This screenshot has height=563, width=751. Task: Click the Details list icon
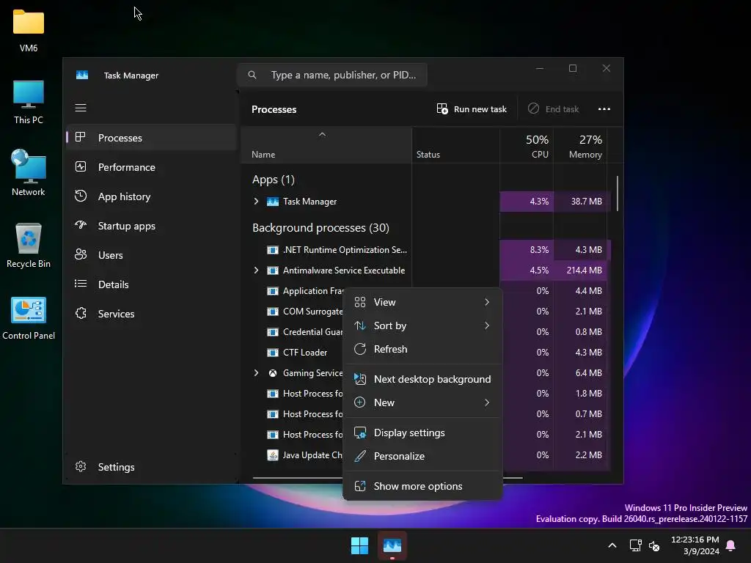[x=81, y=284]
